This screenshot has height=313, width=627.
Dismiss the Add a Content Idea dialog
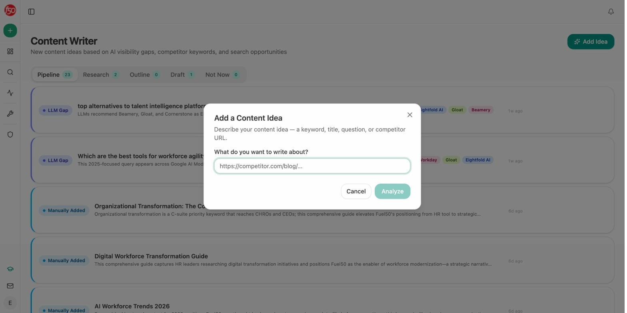click(x=409, y=115)
